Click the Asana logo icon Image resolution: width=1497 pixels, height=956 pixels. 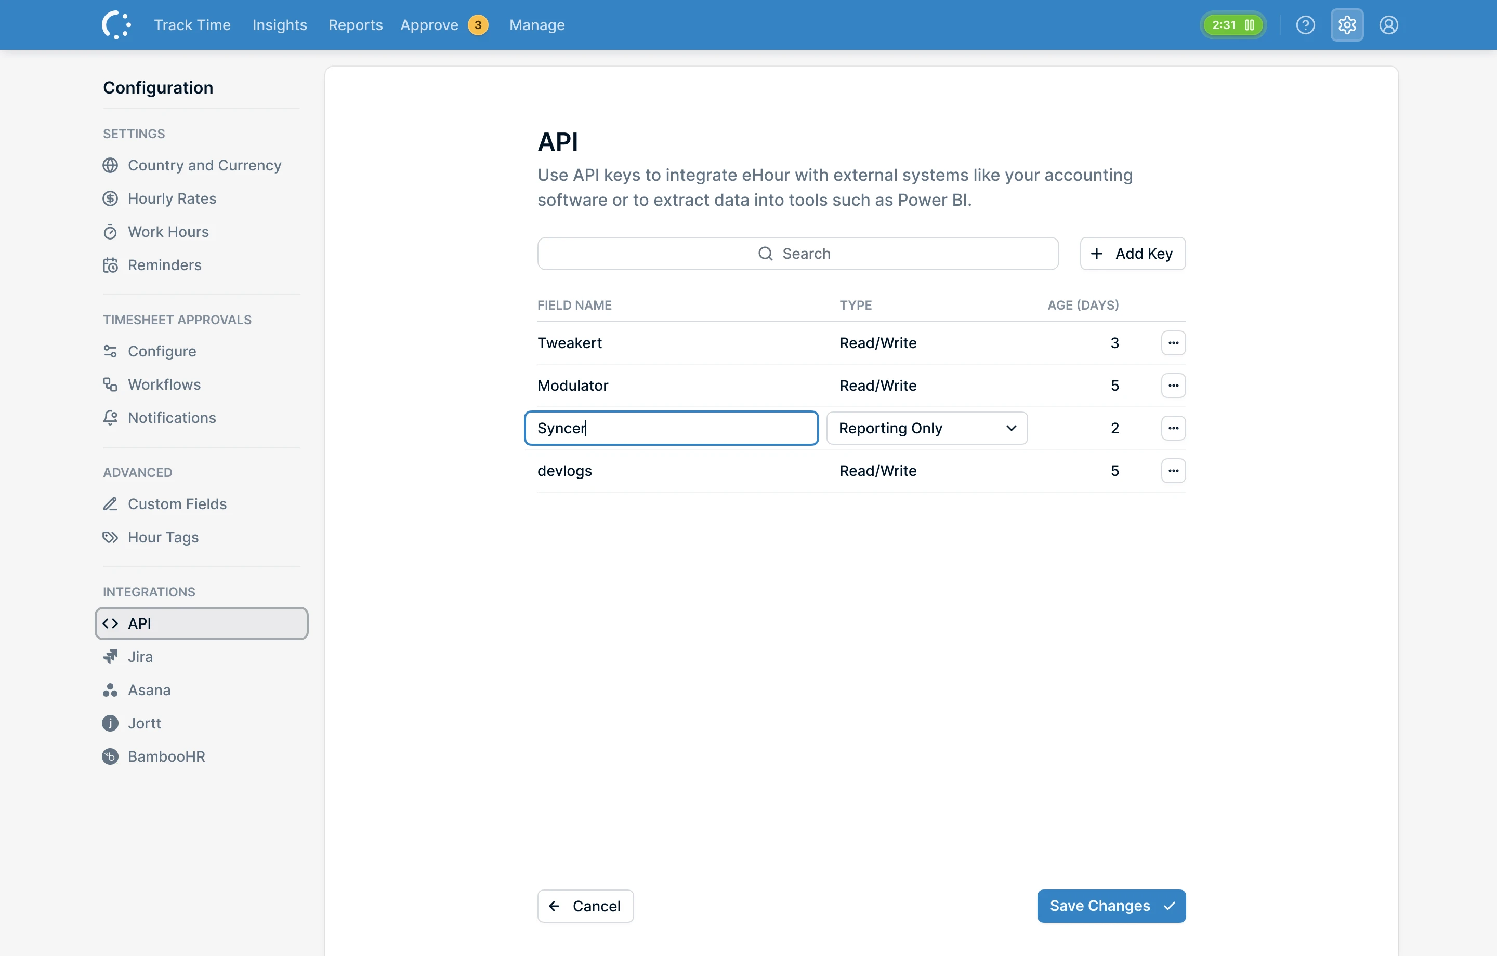click(x=110, y=690)
